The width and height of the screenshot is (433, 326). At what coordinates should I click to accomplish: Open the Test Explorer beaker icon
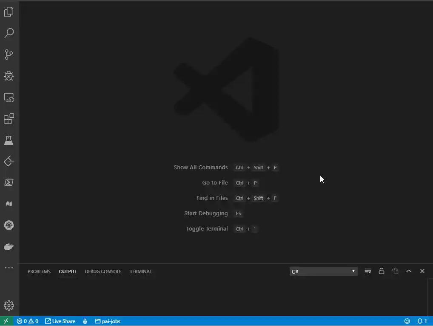point(9,140)
